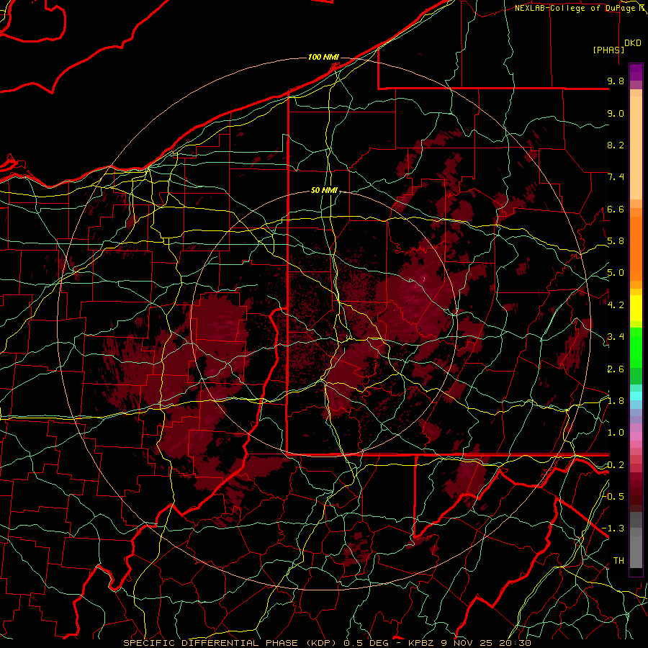Click the -0.5 scale value

coord(613,496)
